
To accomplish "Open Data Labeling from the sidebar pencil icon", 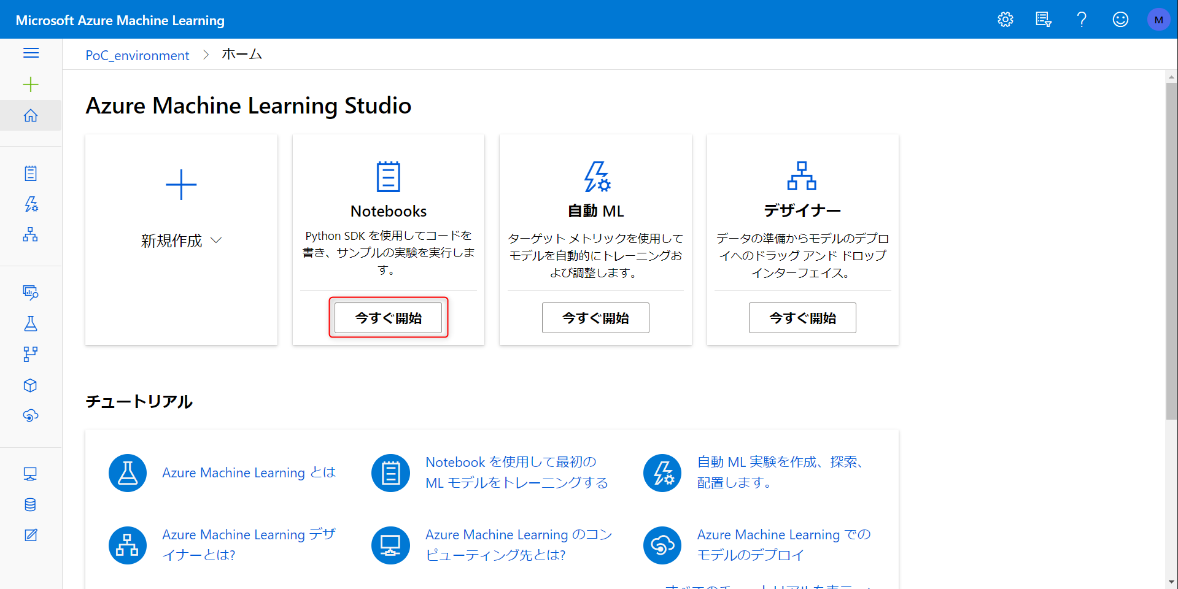I will point(31,535).
